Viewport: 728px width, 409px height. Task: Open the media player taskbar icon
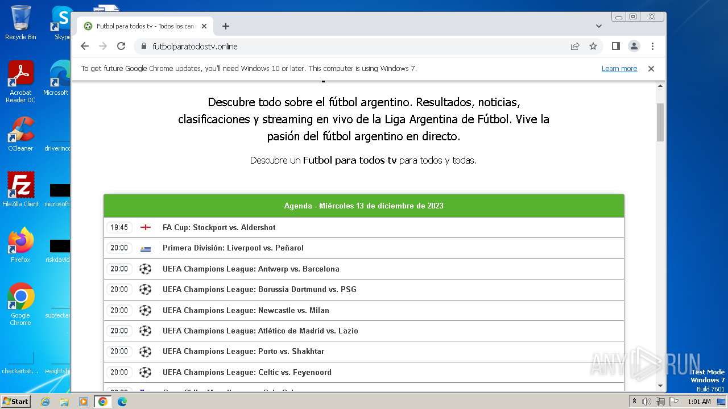tap(84, 402)
